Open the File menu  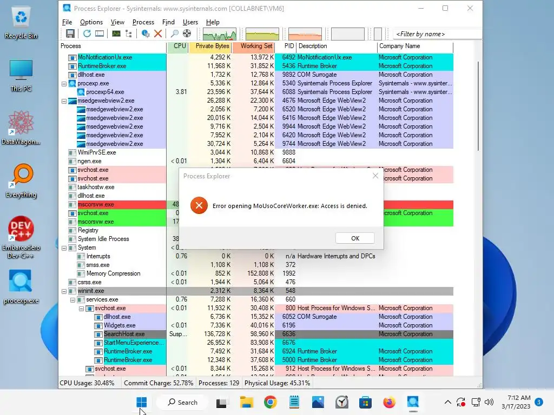[67, 22]
